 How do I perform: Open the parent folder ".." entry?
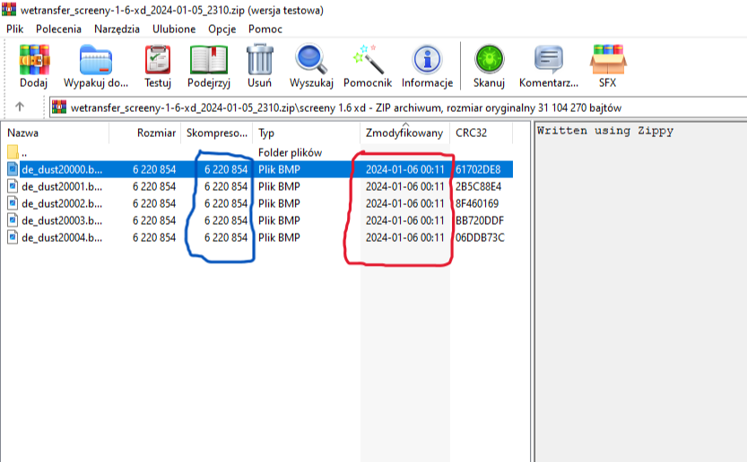coord(25,152)
